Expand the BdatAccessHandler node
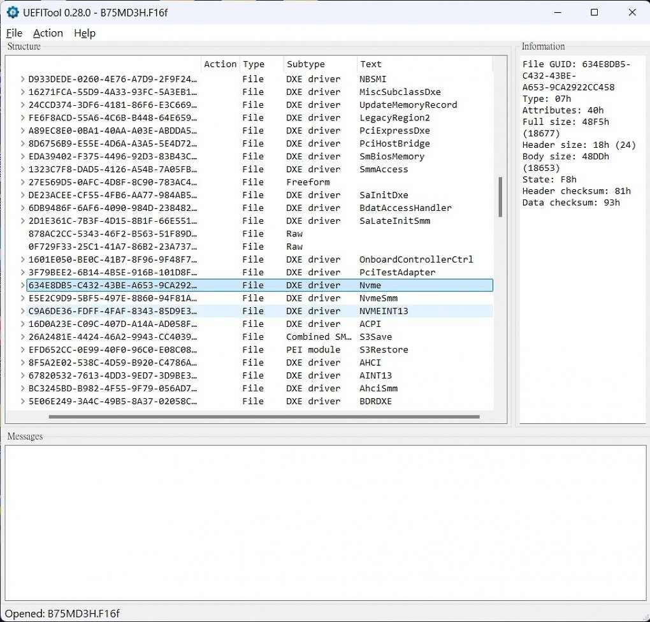 23,208
